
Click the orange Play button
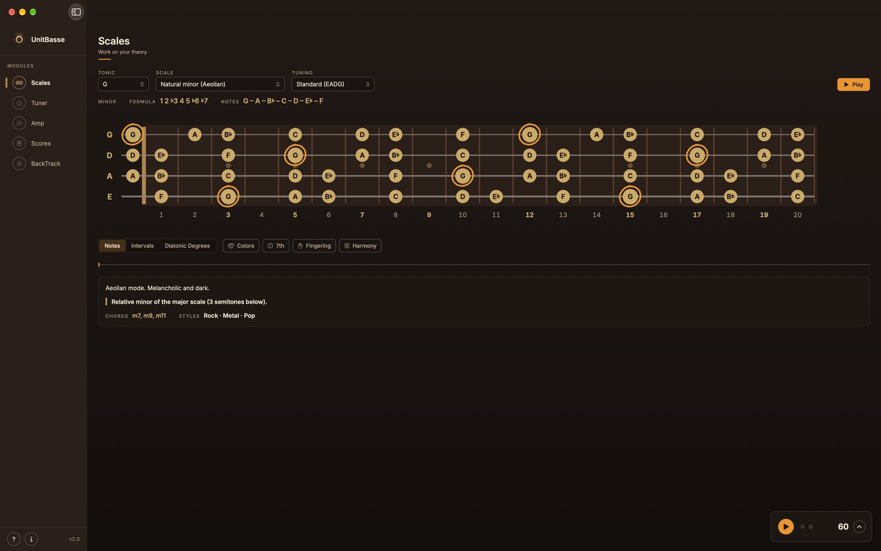(x=853, y=84)
